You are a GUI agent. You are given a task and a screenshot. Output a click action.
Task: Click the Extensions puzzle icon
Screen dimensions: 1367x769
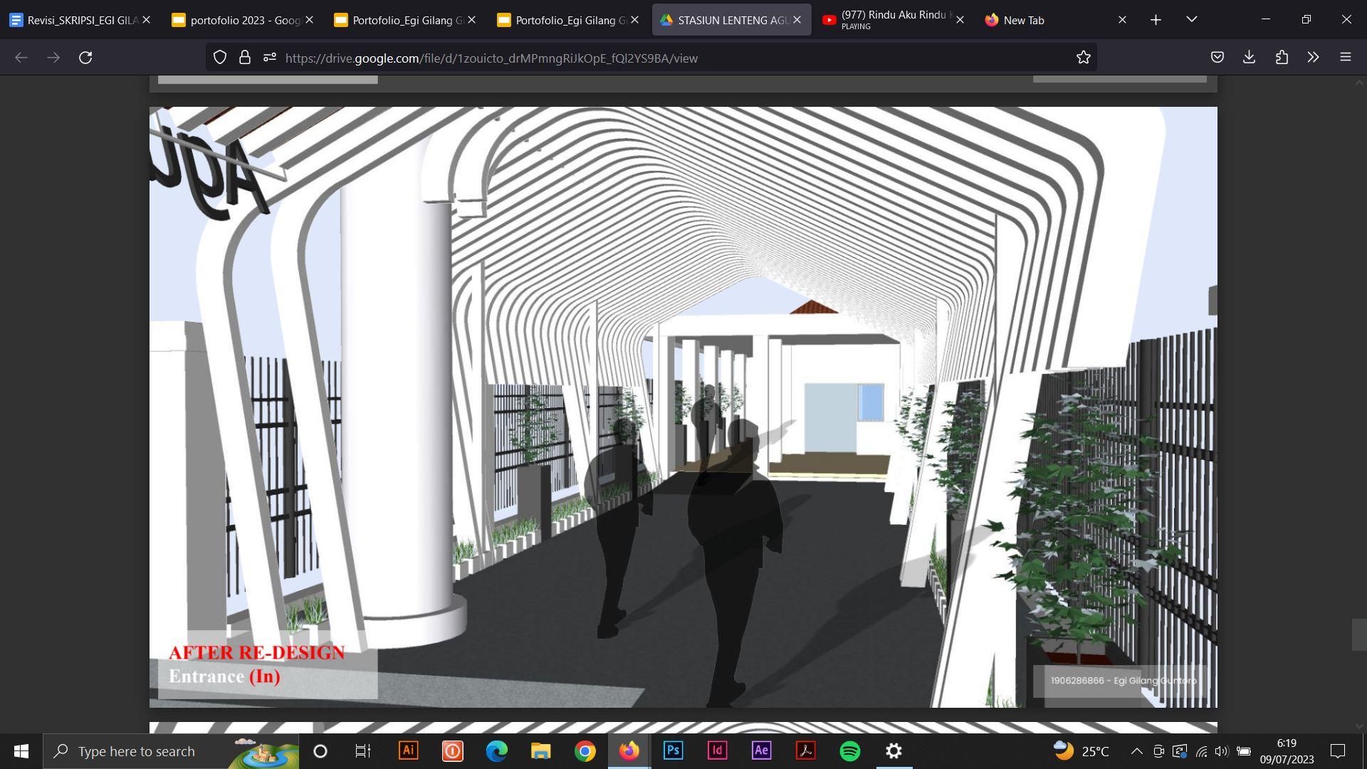coord(1282,58)
